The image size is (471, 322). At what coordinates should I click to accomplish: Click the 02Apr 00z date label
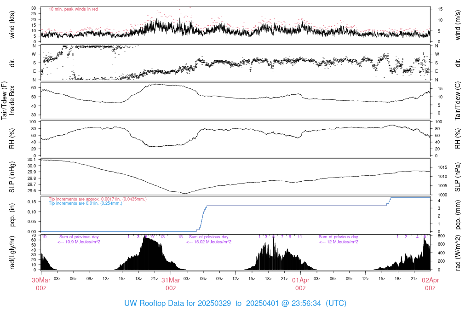click(430, 284)
